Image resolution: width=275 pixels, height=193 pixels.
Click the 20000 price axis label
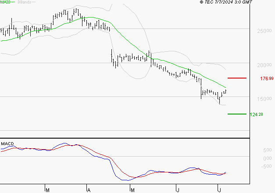click(264, 65)
